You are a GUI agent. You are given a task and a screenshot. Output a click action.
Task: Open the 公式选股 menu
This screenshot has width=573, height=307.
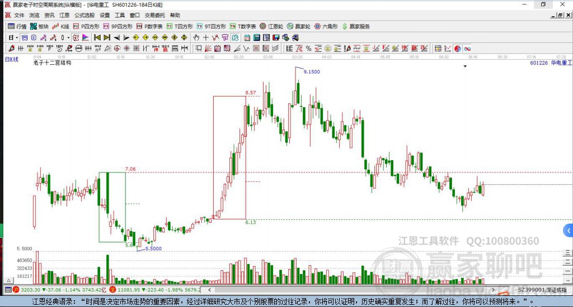(84, 15)
